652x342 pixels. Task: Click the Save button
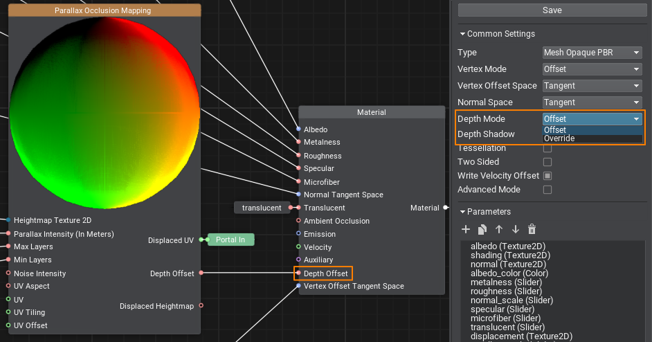pos(552,10)
